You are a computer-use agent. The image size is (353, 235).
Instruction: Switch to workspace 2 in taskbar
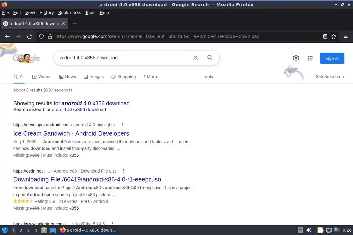tap(21, 230)
